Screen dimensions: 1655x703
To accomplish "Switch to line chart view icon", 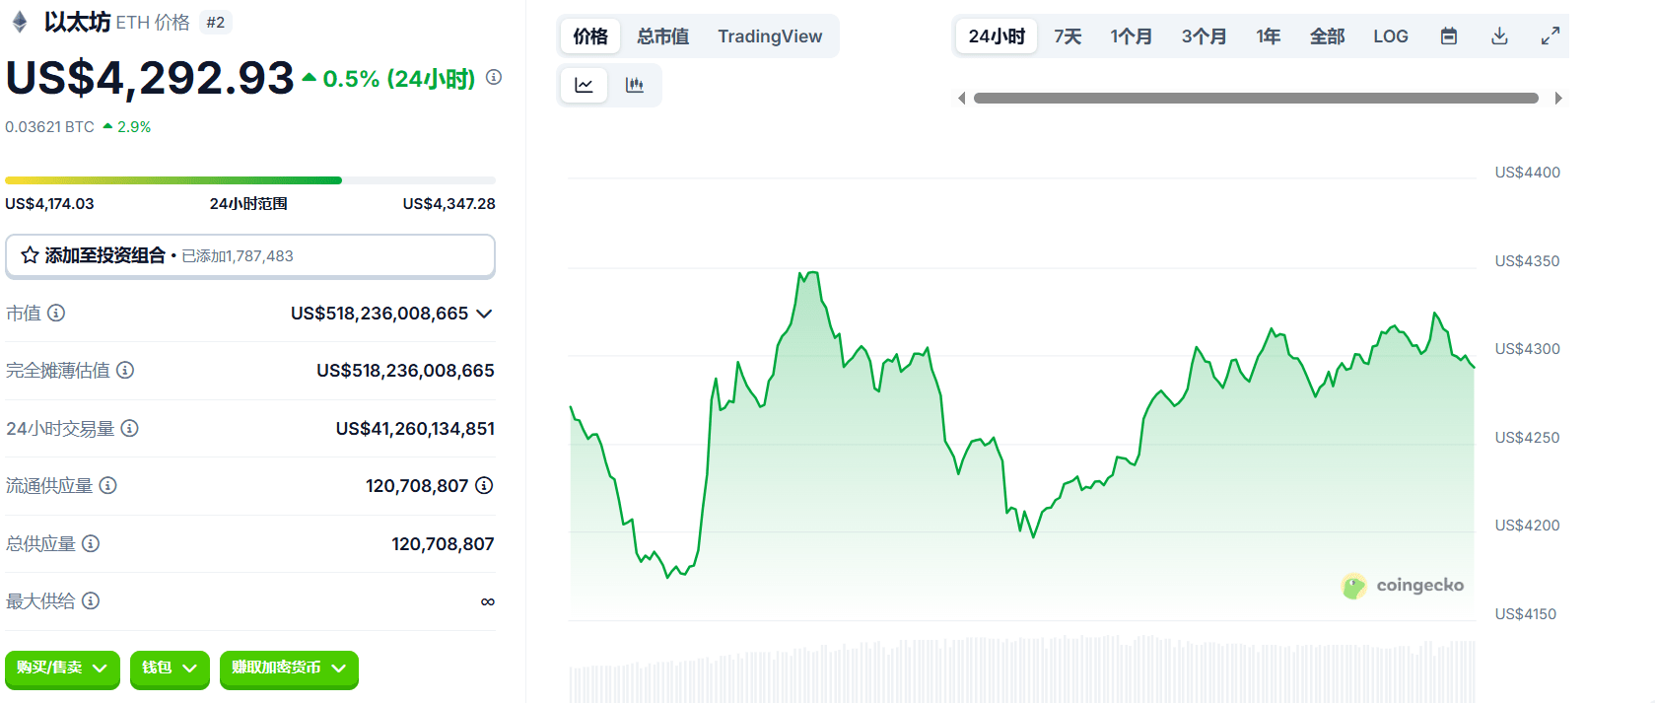I will [x=584, y=85].
